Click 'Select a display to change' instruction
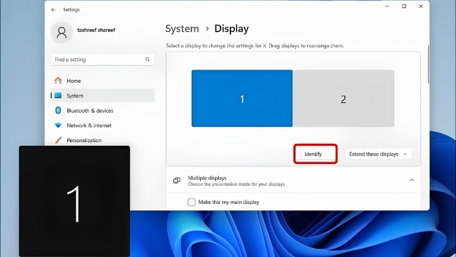Image resolution: width=456 pixels, height=257 pixels. [254, 46]
